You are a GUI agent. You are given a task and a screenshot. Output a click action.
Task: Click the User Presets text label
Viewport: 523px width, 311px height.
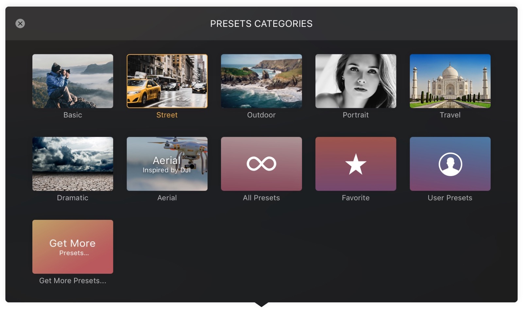tap(450, 198)
